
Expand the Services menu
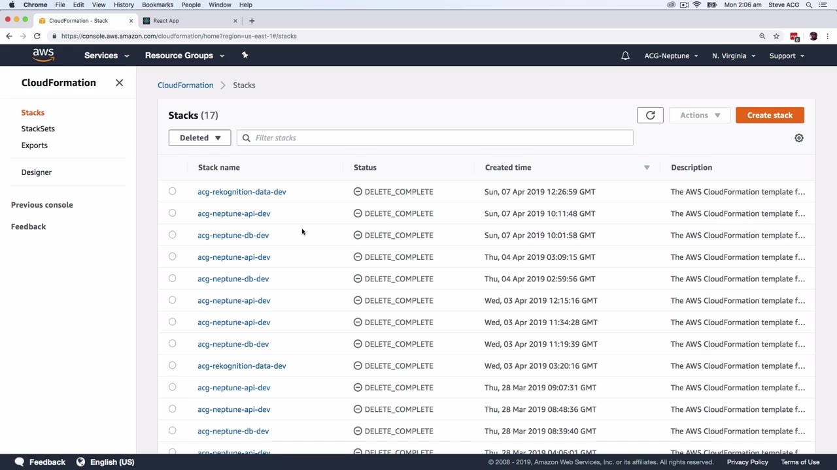click(x=107, y=55)
